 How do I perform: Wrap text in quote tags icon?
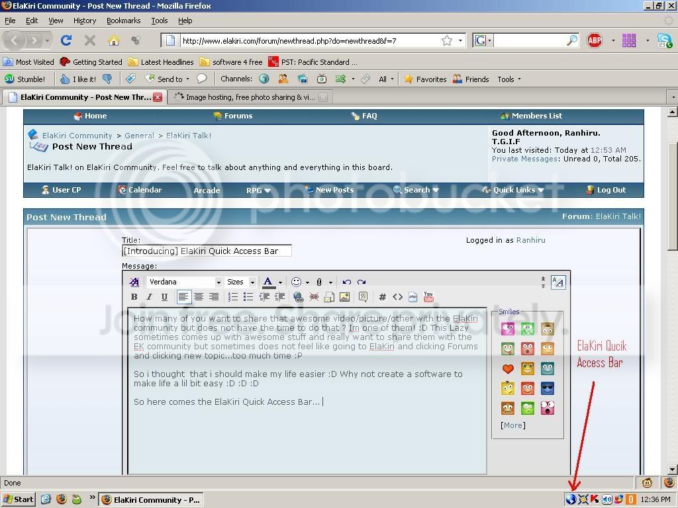363,297
